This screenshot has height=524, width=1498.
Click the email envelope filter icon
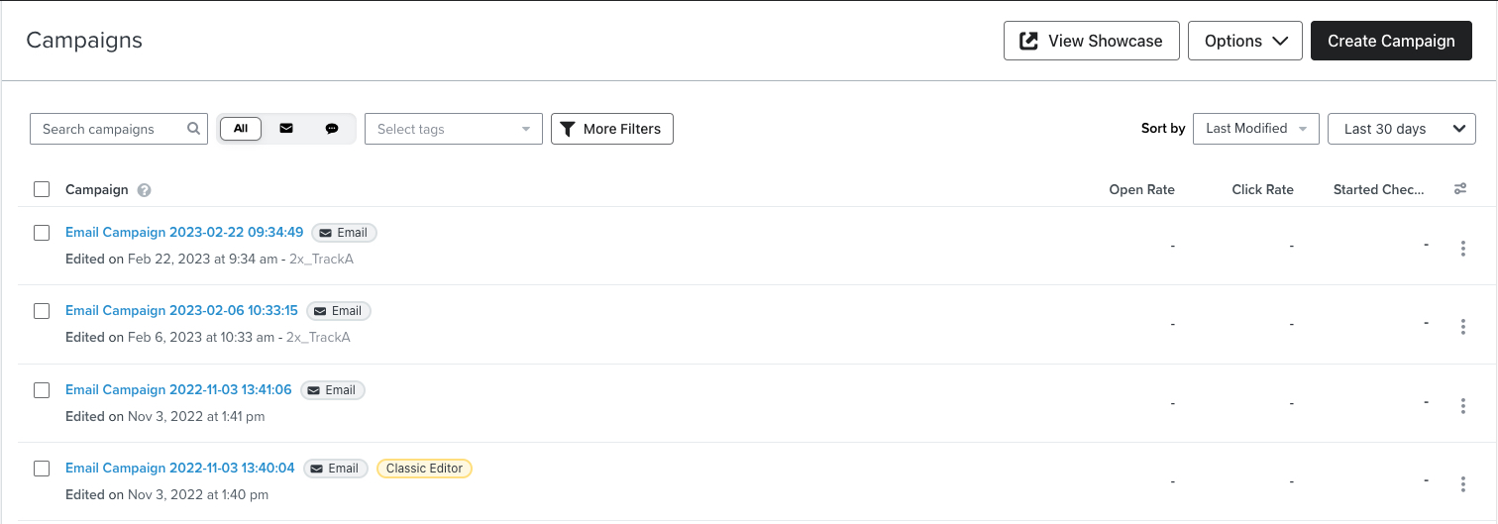(286, 129)
